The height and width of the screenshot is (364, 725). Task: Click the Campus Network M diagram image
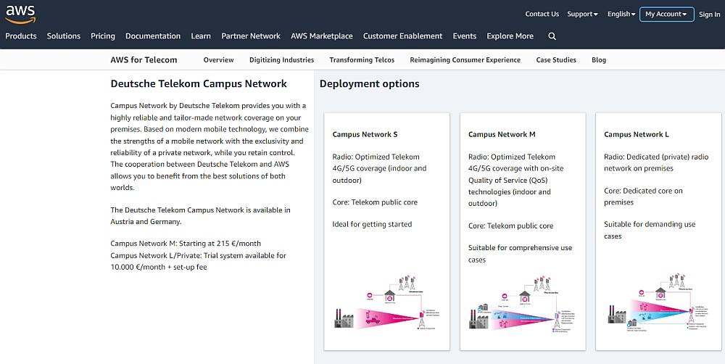pos(523,305)
